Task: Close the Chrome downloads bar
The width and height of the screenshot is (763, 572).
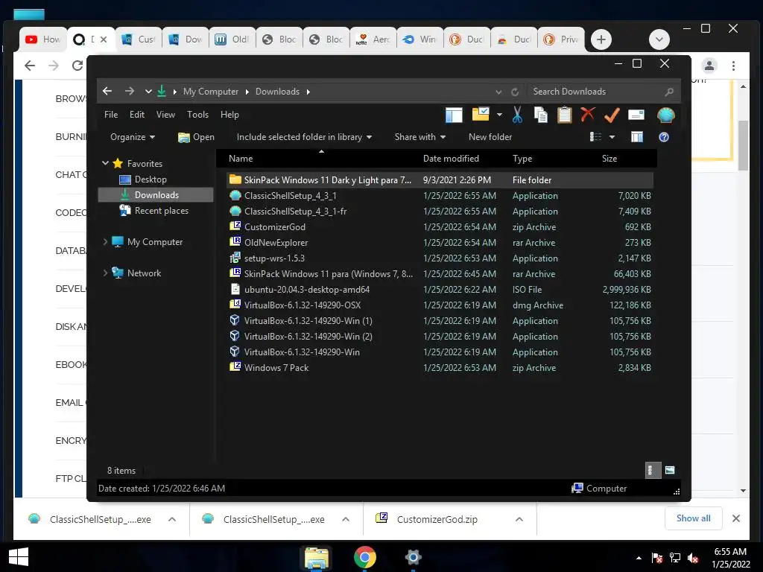Action: [736, 518]
